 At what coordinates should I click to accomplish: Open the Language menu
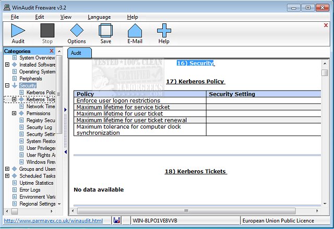point(99,17)
